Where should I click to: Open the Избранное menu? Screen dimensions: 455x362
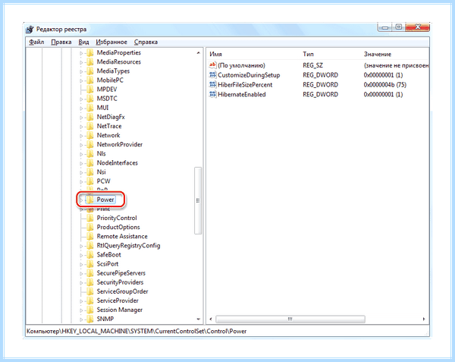(111, 42)
